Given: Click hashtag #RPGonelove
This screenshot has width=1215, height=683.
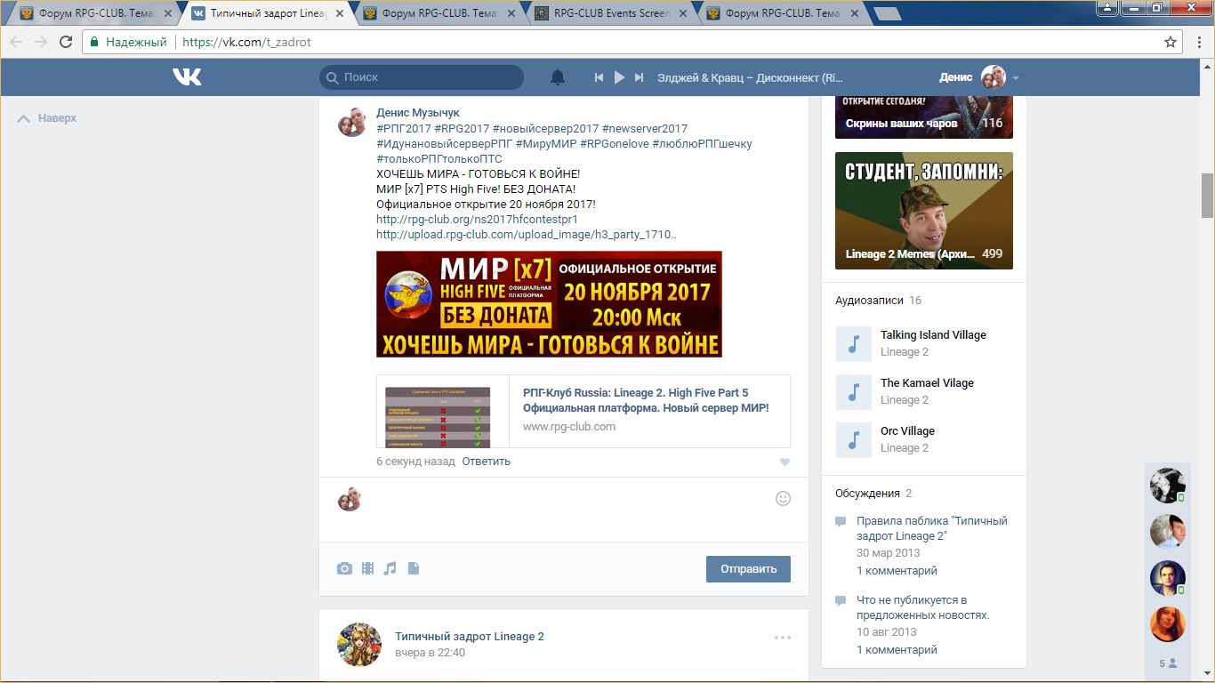Looking at the screenshot, I should [615, 144].
